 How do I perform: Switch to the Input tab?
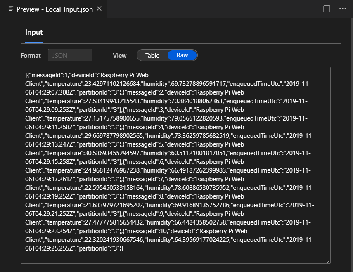click(34, 32)
